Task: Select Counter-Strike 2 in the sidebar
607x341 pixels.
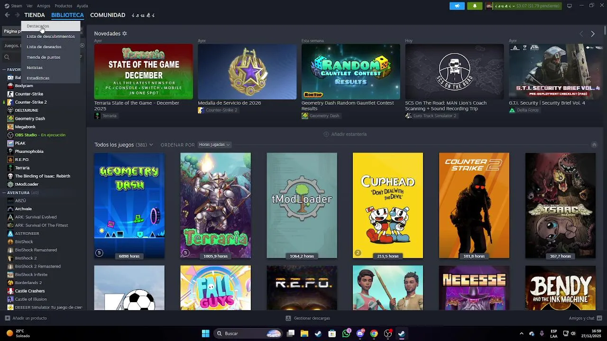Action: point(31,102)
